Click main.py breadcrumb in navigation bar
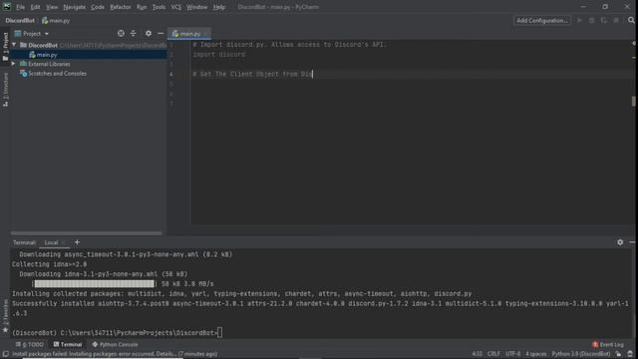This screenshot has width=638, height=359. coord(56,20)
